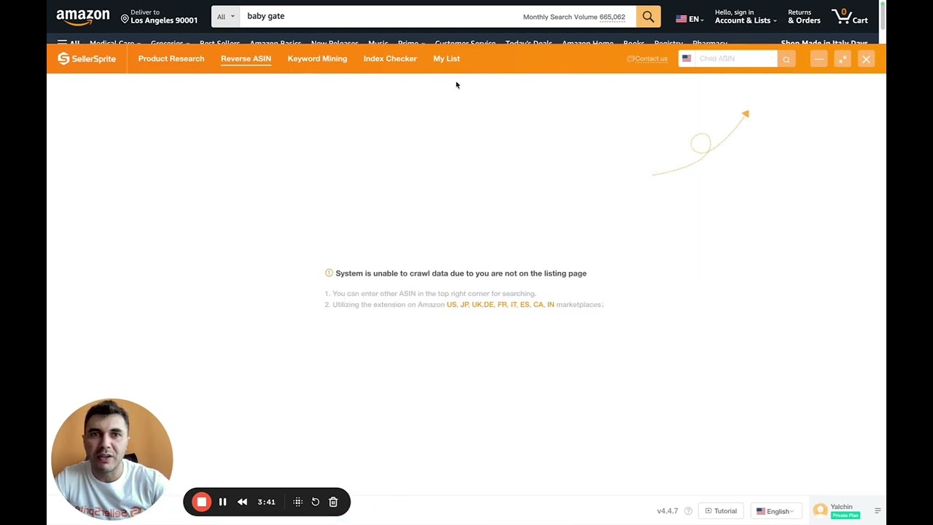The width and height of the screenshot is (933, 525).
Task: Click the recorder rewind button
Action: (x=242, y=502)
